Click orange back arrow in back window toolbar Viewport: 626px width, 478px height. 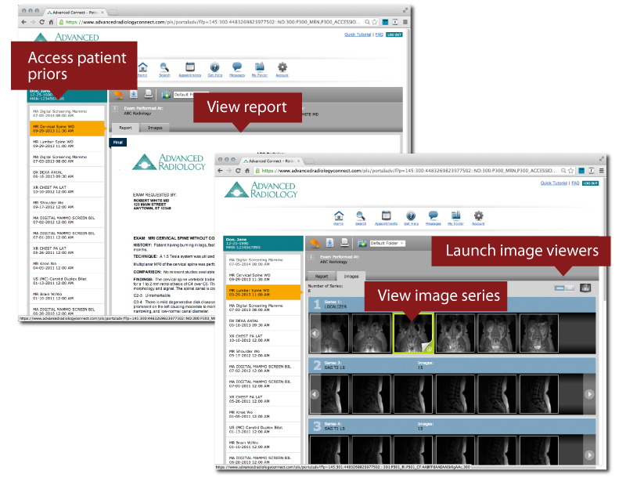tap(119, 94)
